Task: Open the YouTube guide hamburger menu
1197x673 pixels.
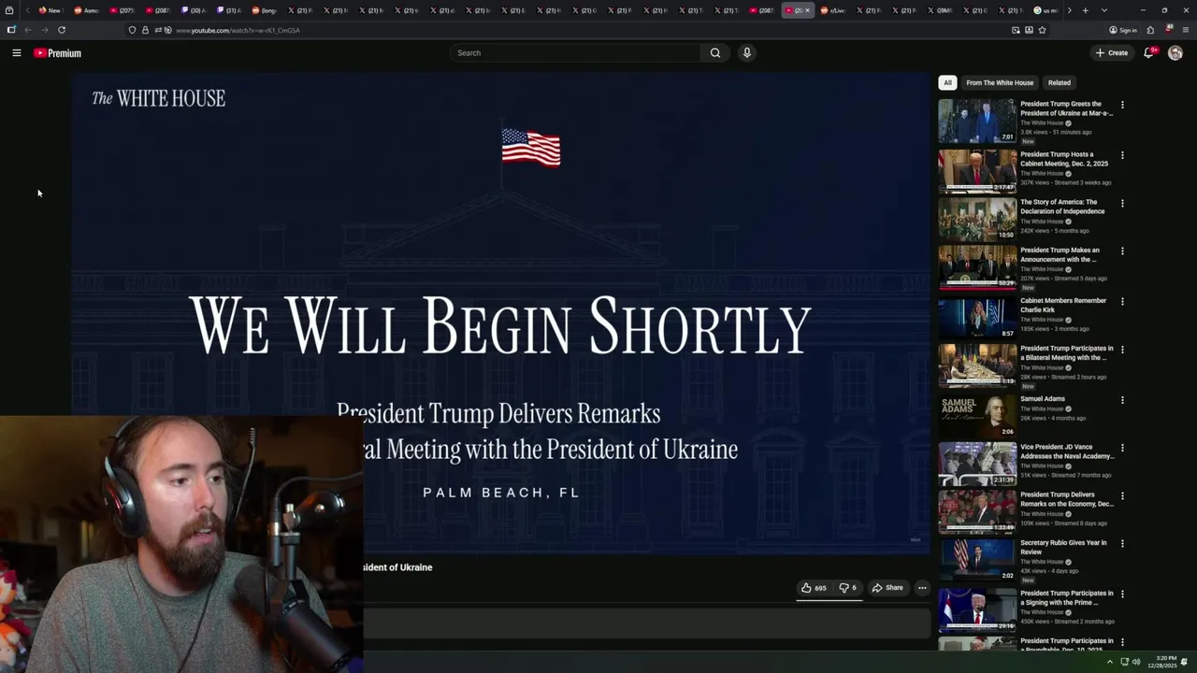Action: [17, 53]
